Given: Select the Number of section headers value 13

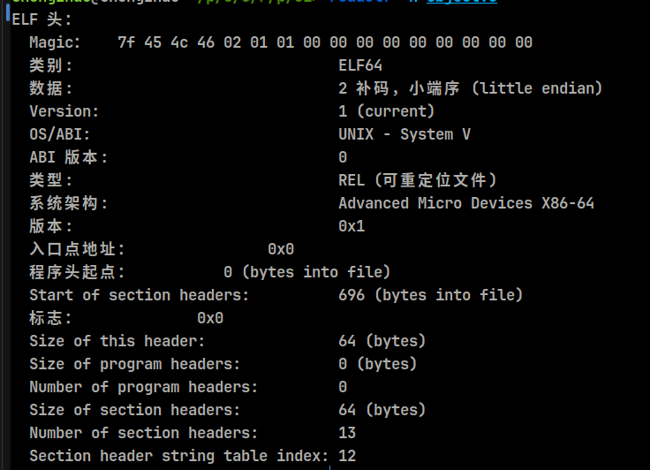Looking at the screenshot, I should point(347,433).
